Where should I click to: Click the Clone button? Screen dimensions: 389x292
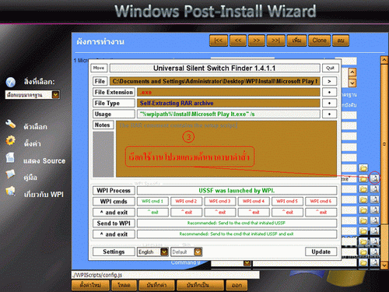click(x=319, y=40)
